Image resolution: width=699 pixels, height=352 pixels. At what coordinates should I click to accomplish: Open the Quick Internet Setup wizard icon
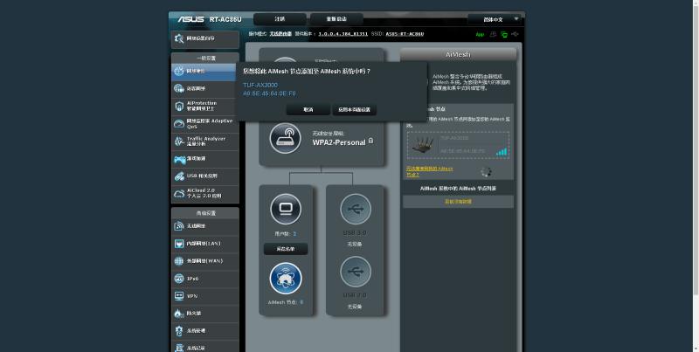point(179,38)
